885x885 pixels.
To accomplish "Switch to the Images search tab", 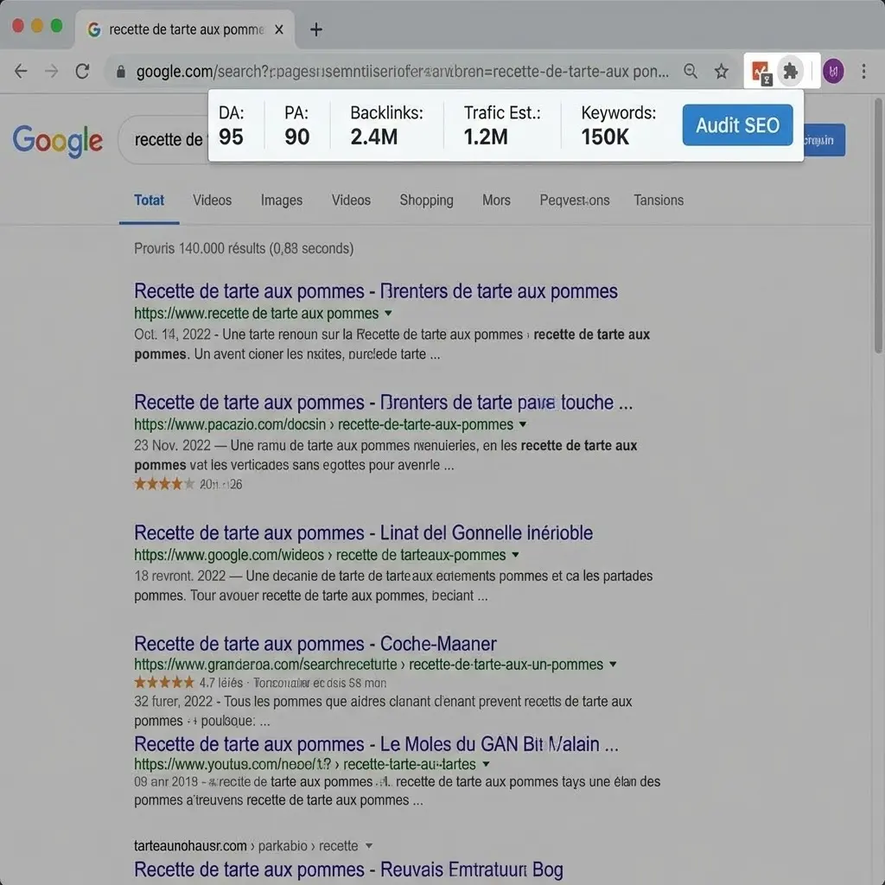I will click(x=281, y=200).
